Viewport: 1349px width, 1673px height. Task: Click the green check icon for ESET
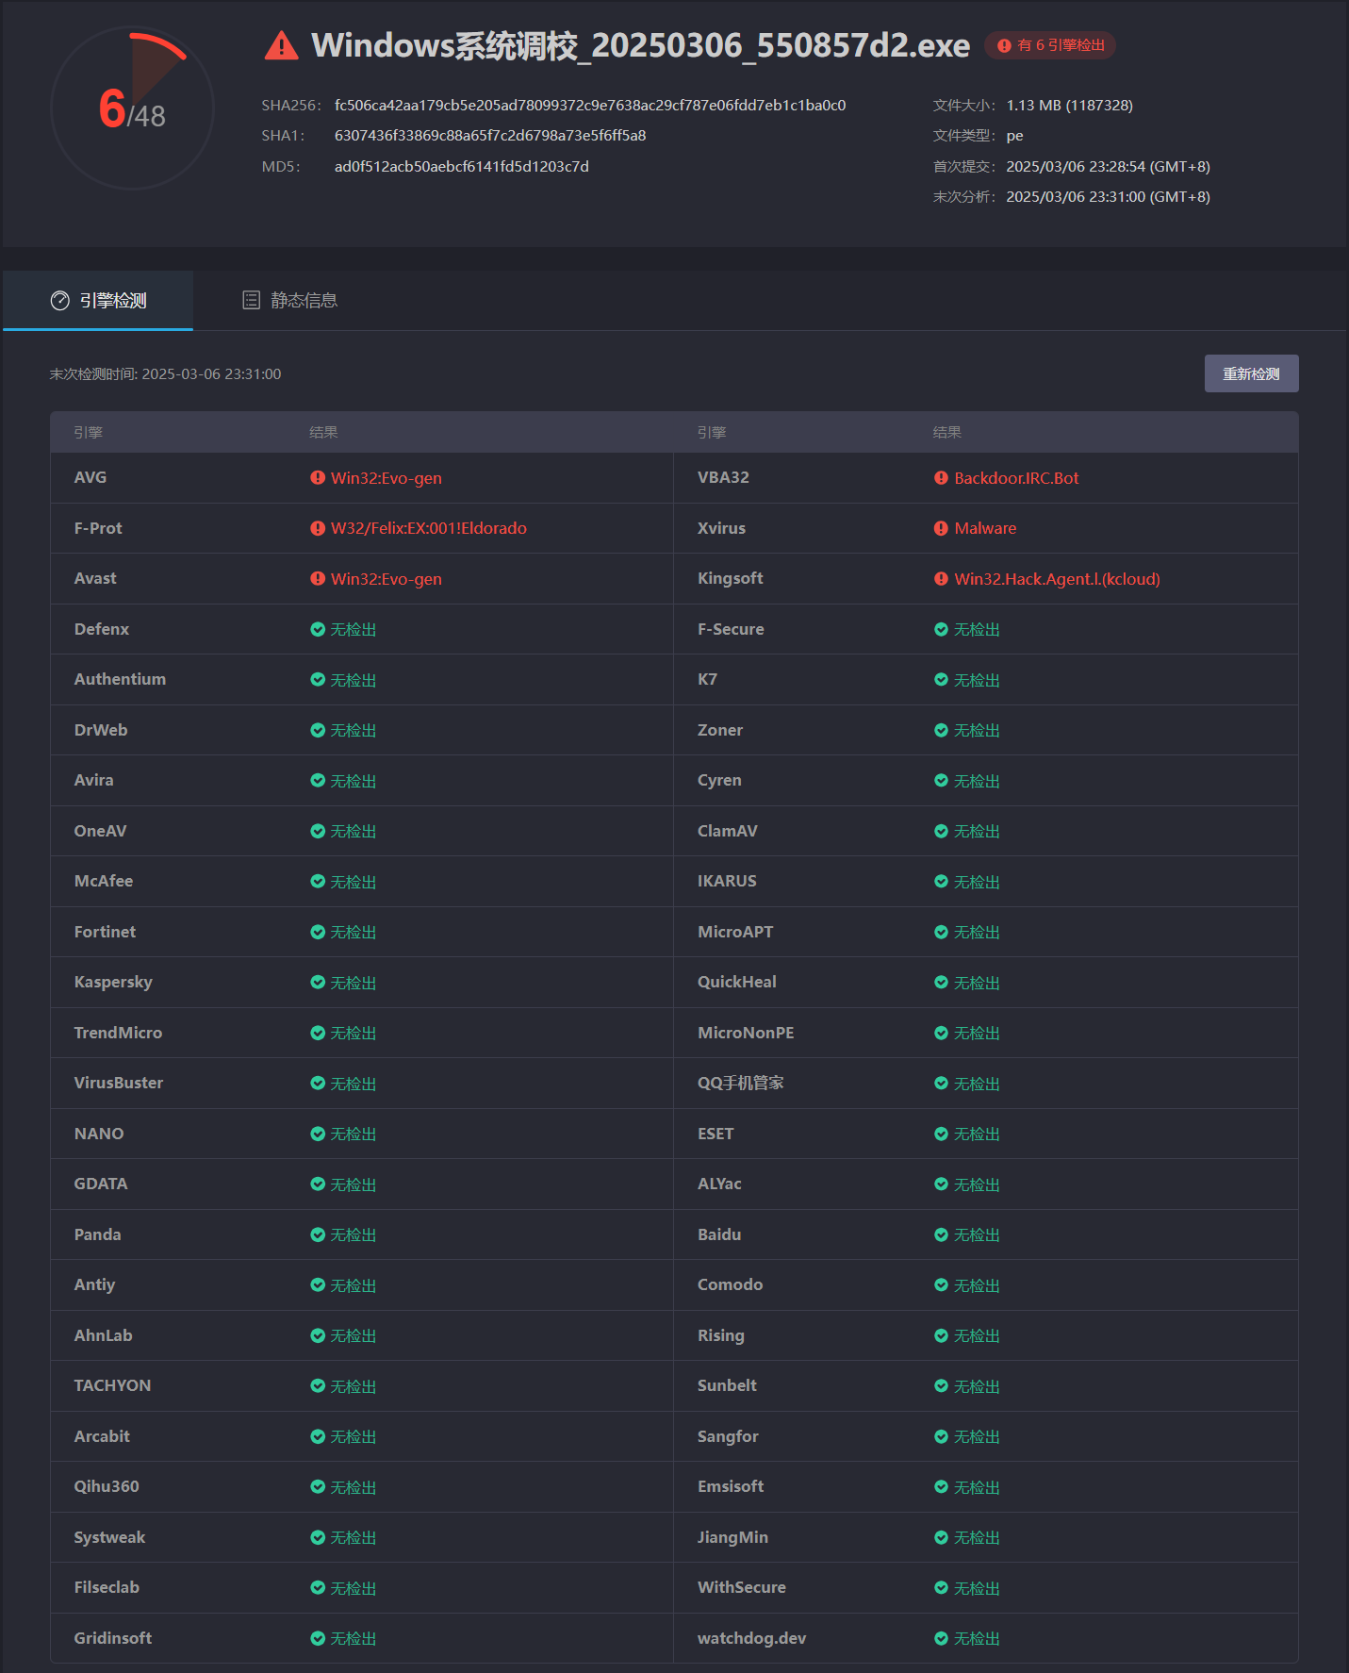point(941,1134)
